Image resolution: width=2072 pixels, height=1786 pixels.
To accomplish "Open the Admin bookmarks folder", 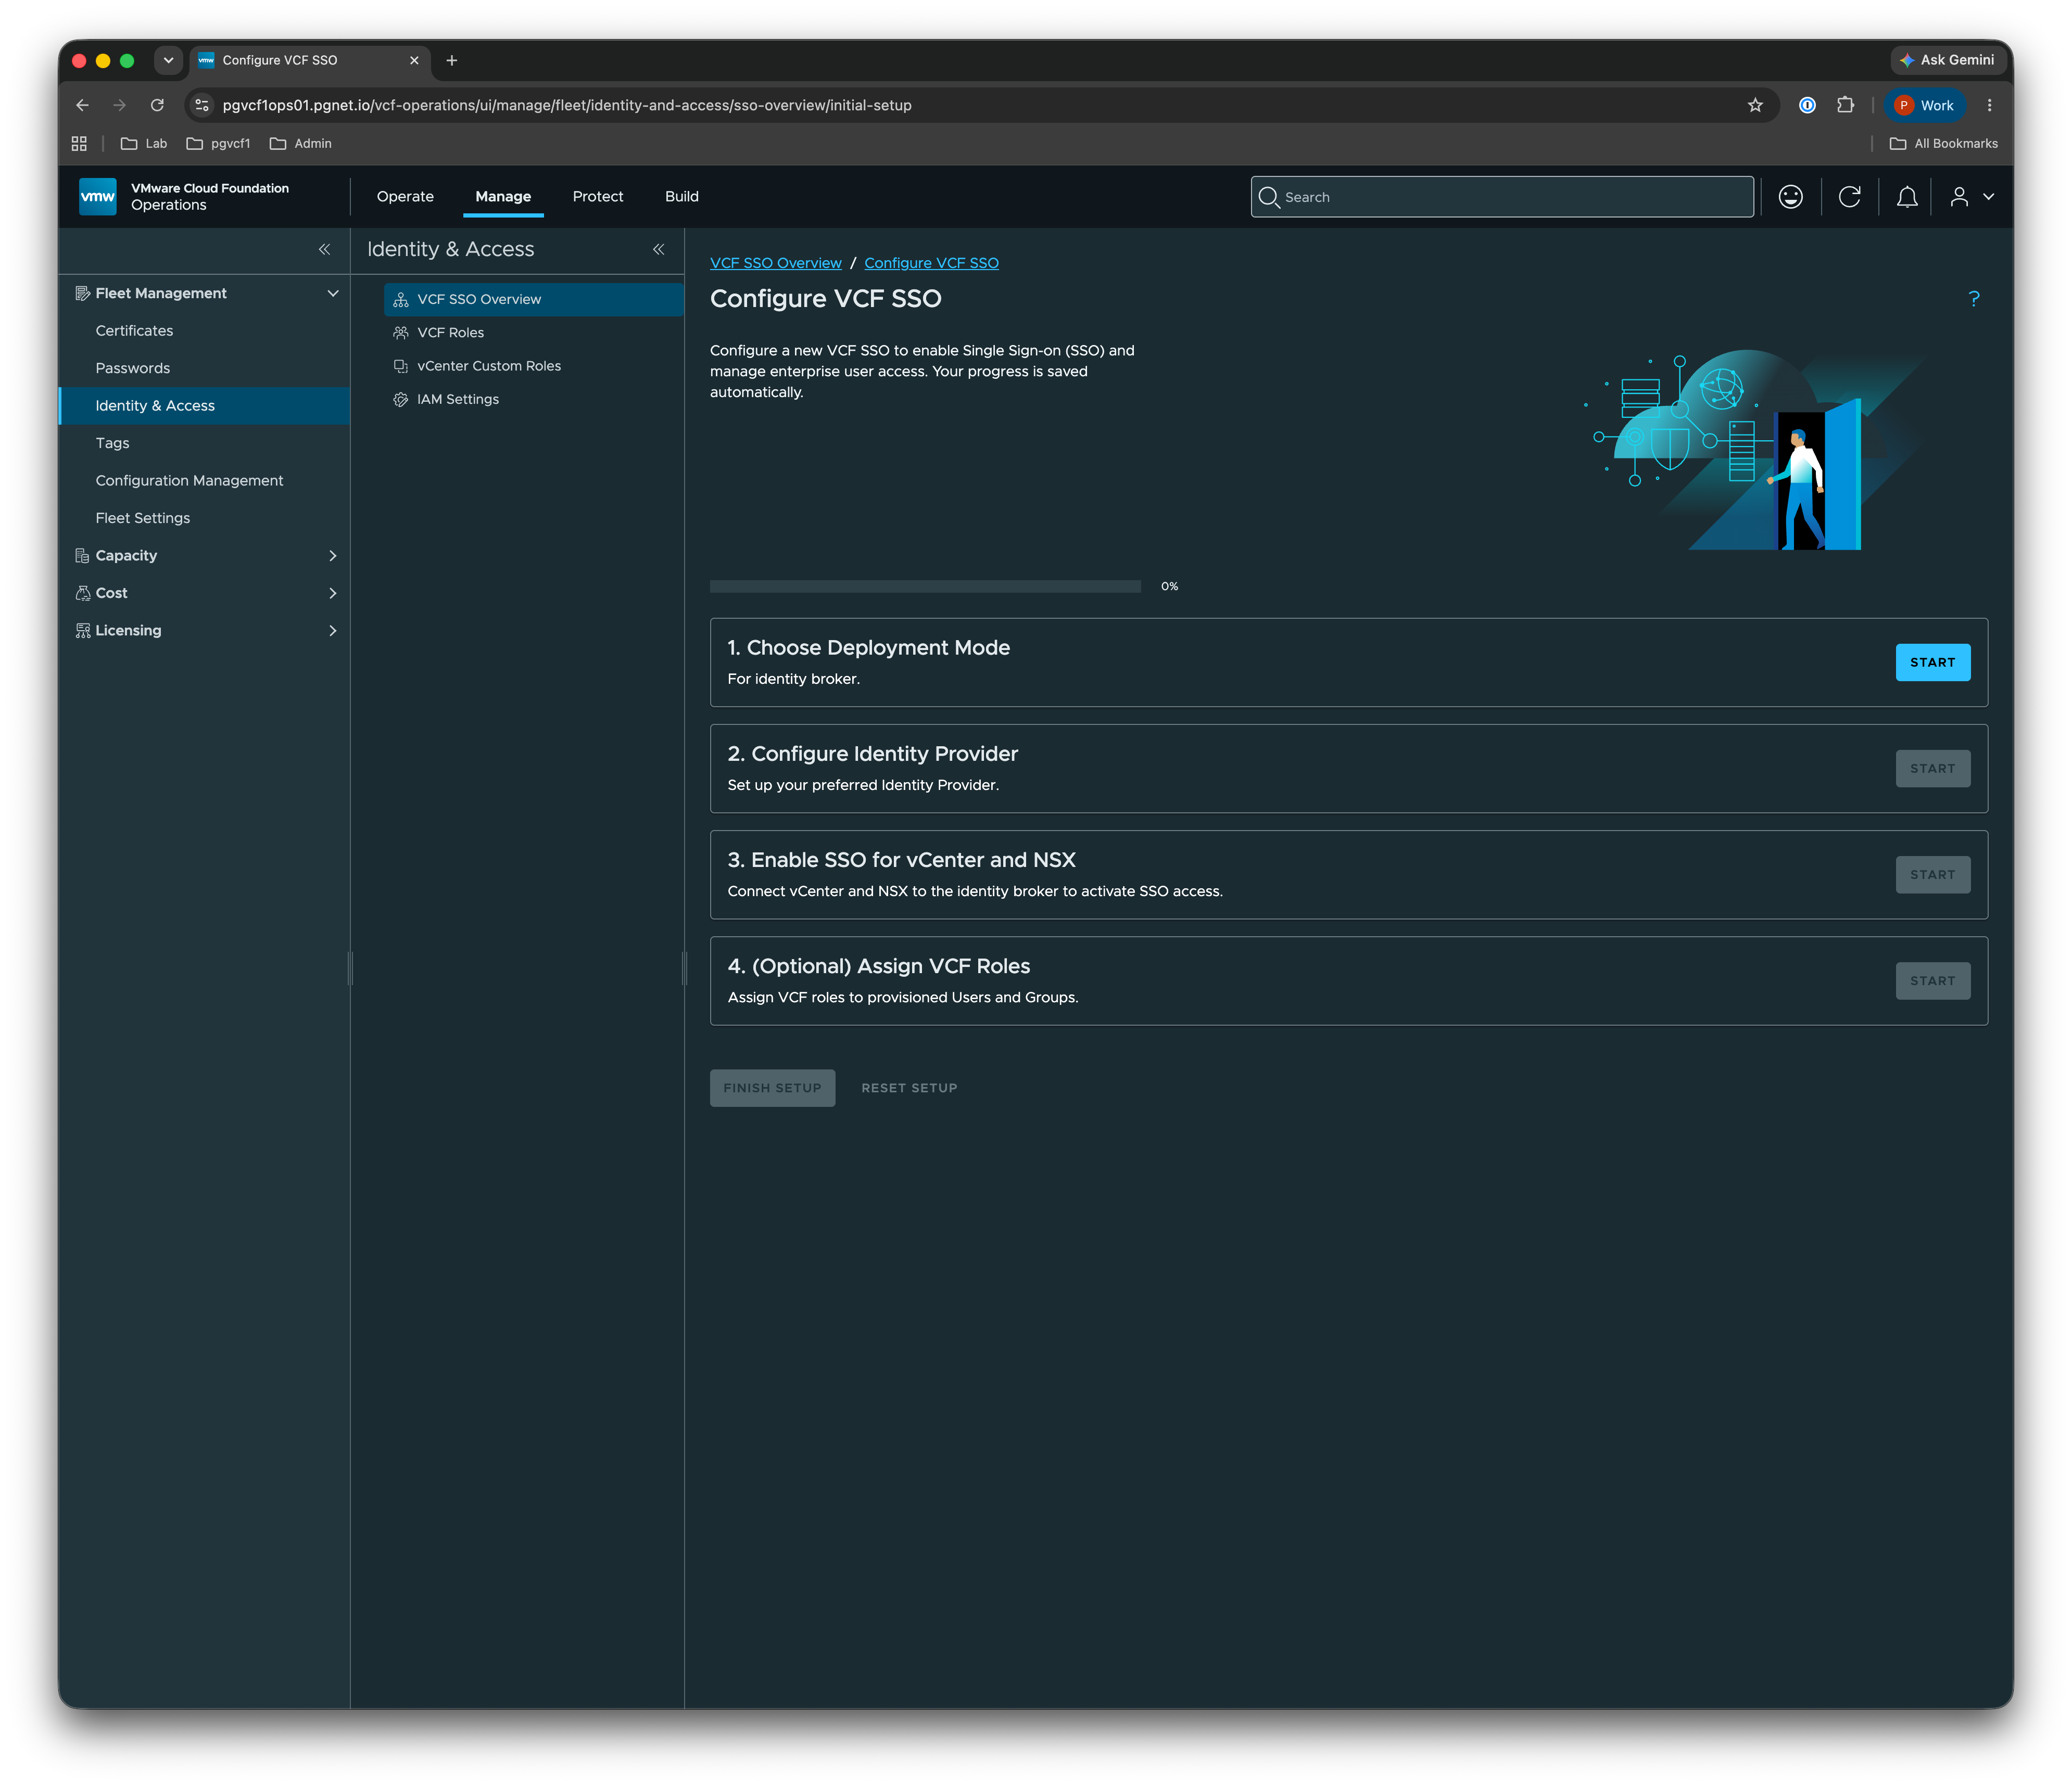I will click(300, 143).
